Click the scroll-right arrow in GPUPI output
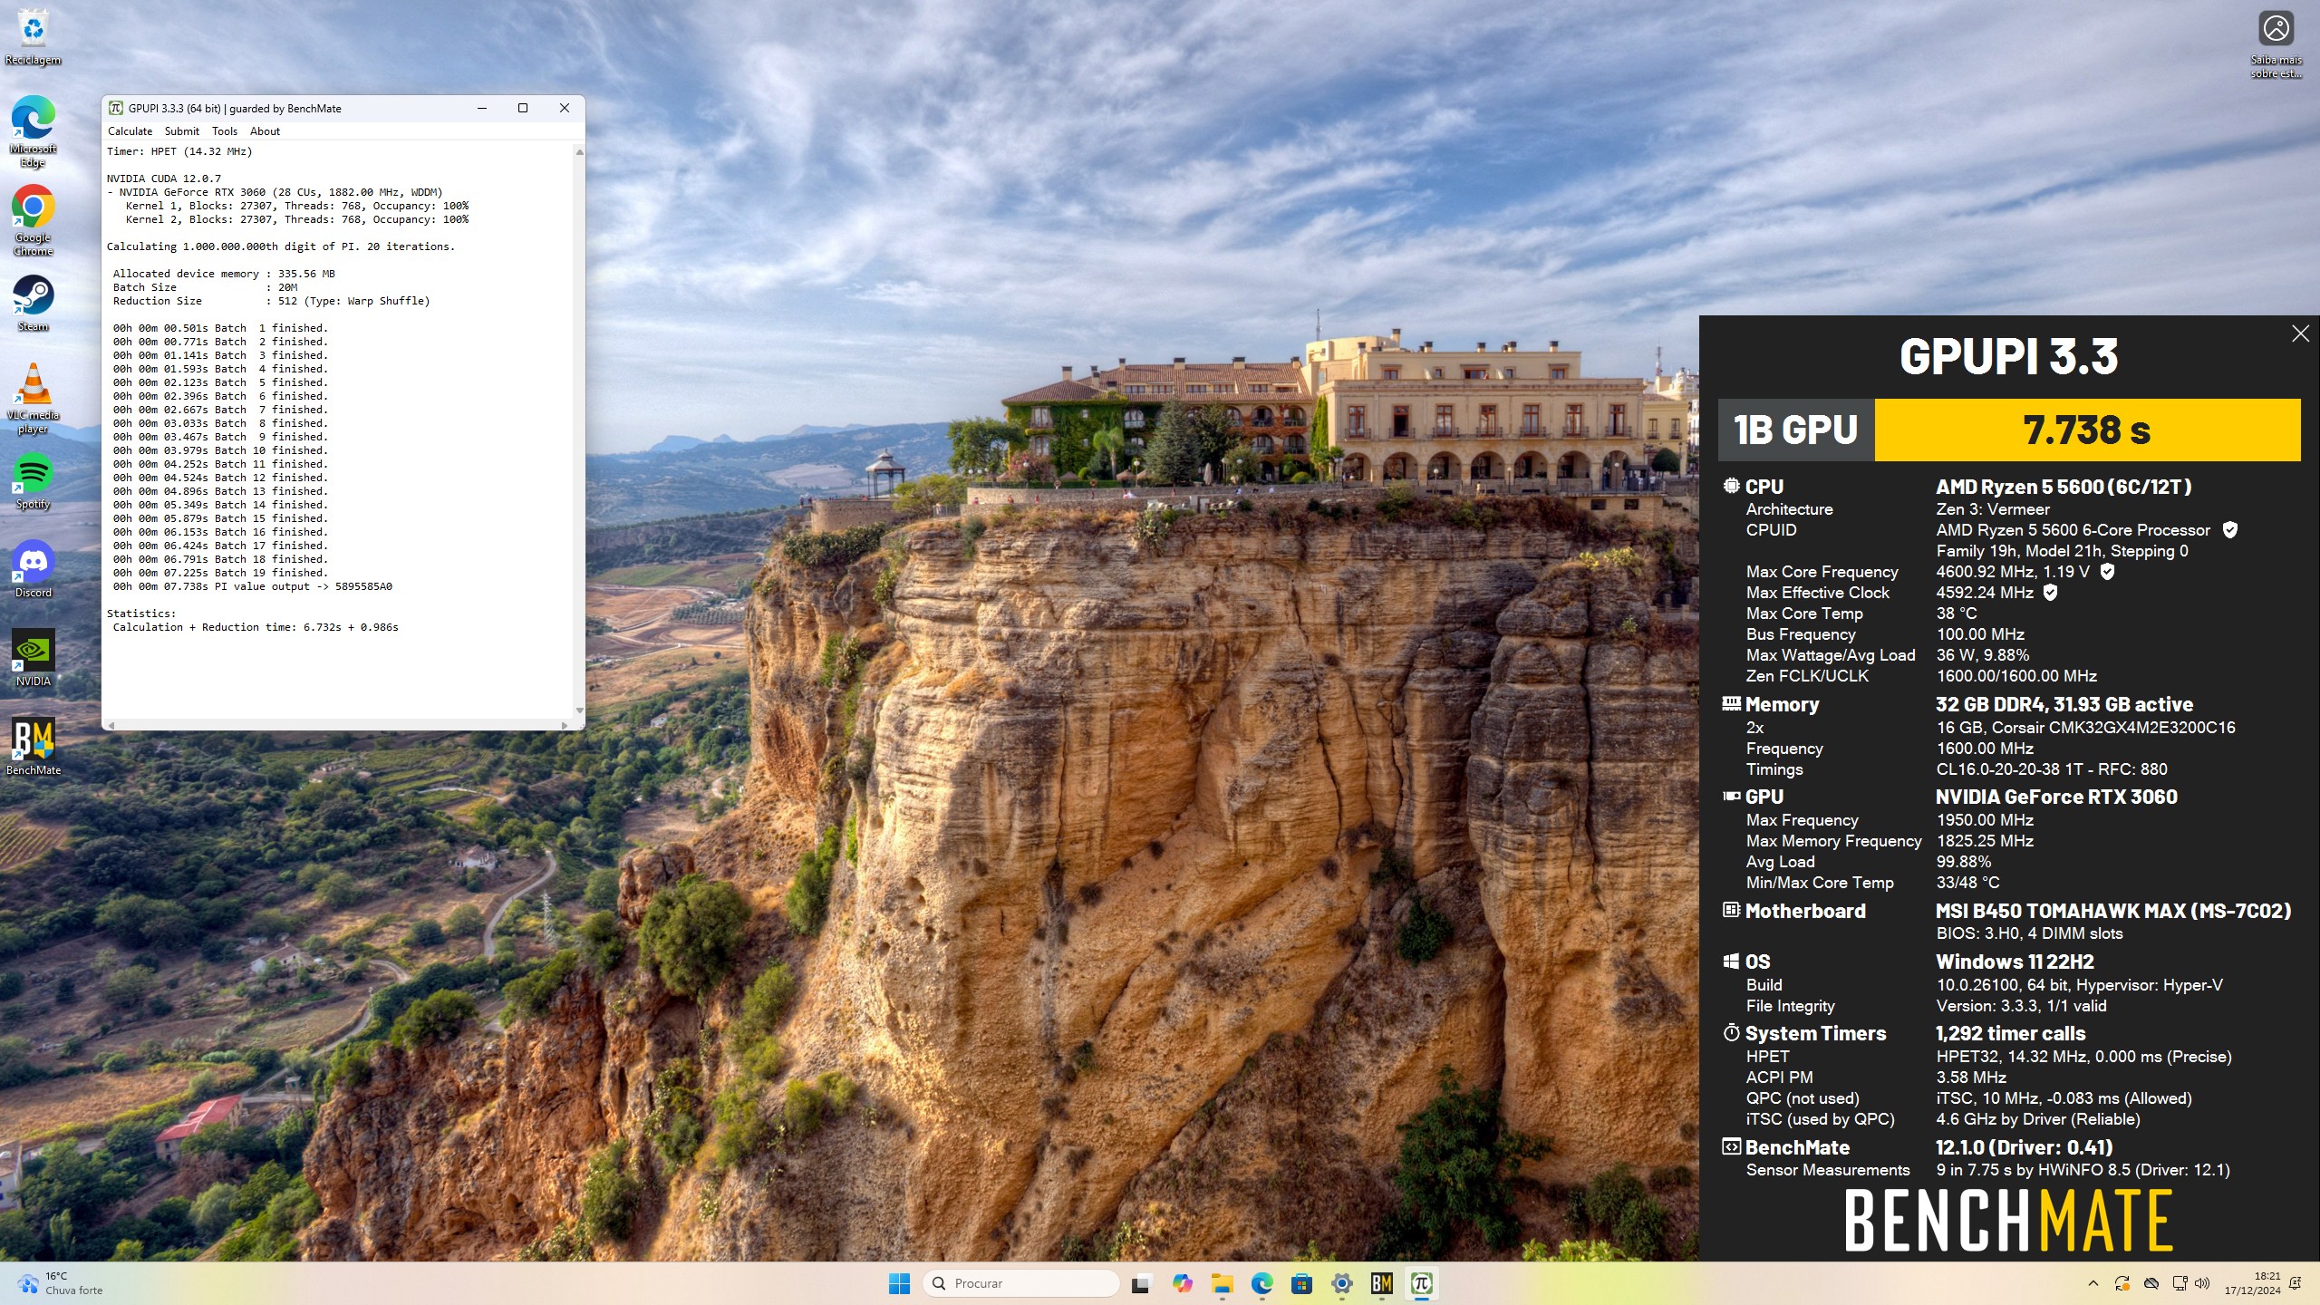This screenshot has height=1305, width=2320. (x=565, y=725)
